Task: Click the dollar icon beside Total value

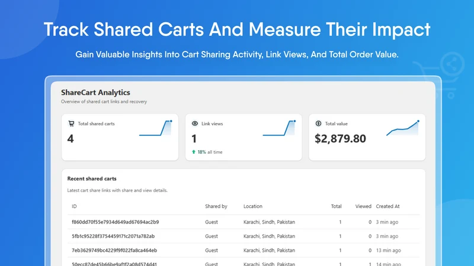Action: (318, 124)
